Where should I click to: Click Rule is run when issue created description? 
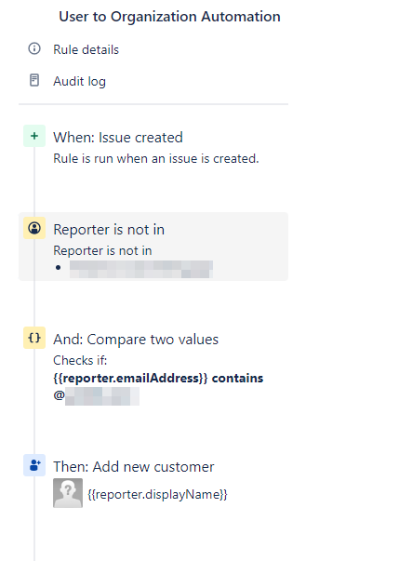pos(156,158)
